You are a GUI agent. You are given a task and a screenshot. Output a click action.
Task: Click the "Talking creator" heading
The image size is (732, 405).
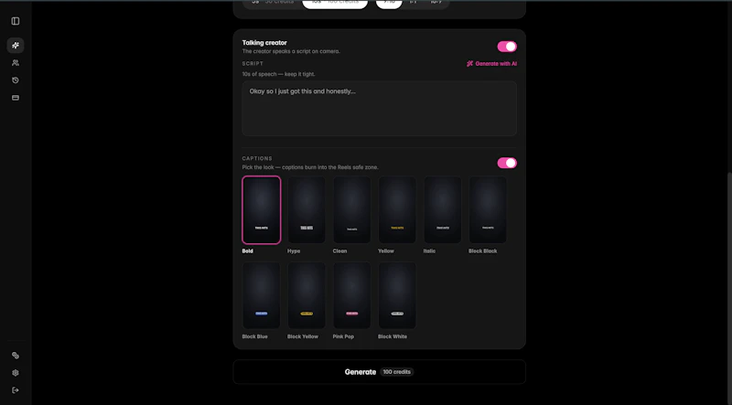[x=264, y=42]
